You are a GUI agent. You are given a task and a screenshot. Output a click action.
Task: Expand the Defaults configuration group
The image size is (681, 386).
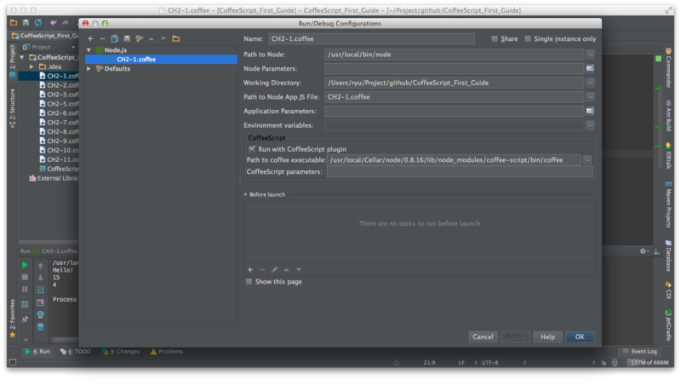coord(89,69)
